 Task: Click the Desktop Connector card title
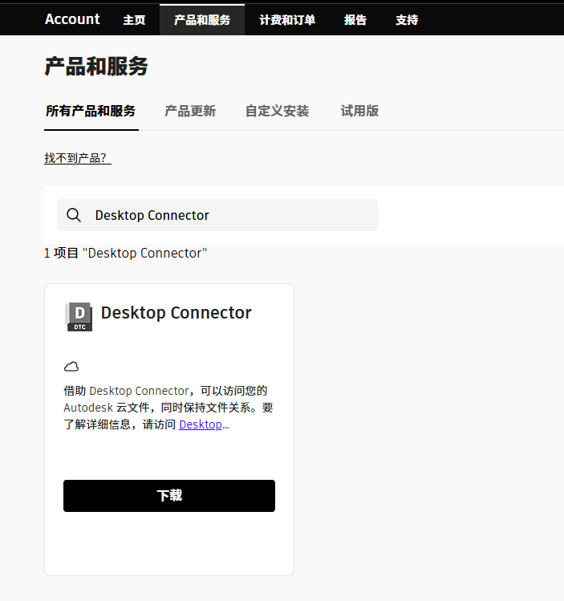pyautogui.click(x=177, y=313)
